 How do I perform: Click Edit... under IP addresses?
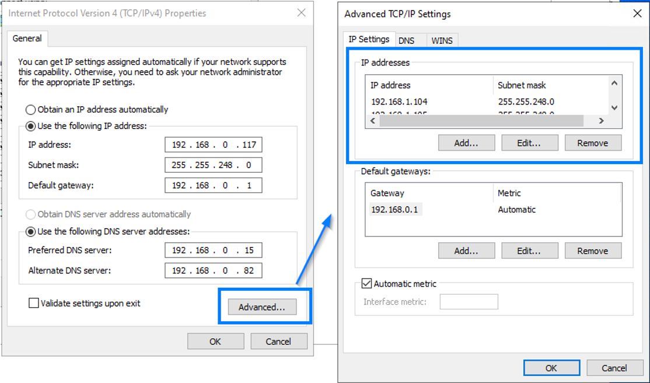[x=529, y=142]
